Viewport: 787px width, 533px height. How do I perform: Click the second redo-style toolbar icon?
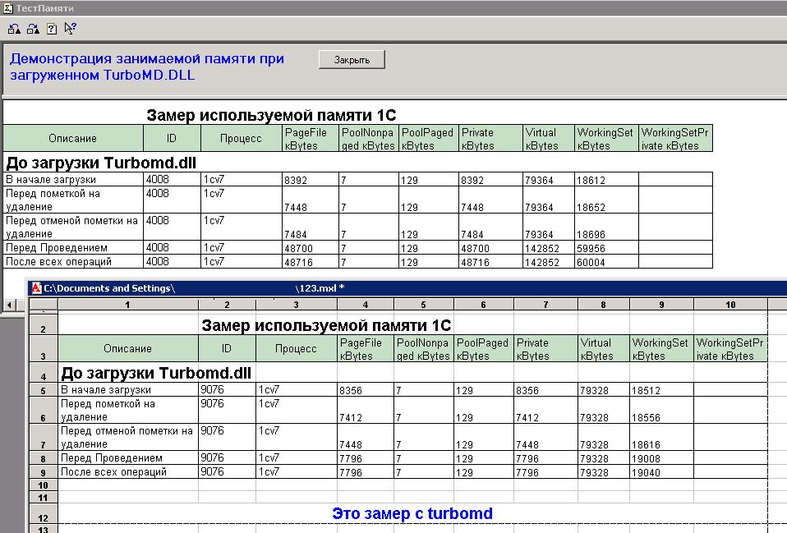click(33, 29)
